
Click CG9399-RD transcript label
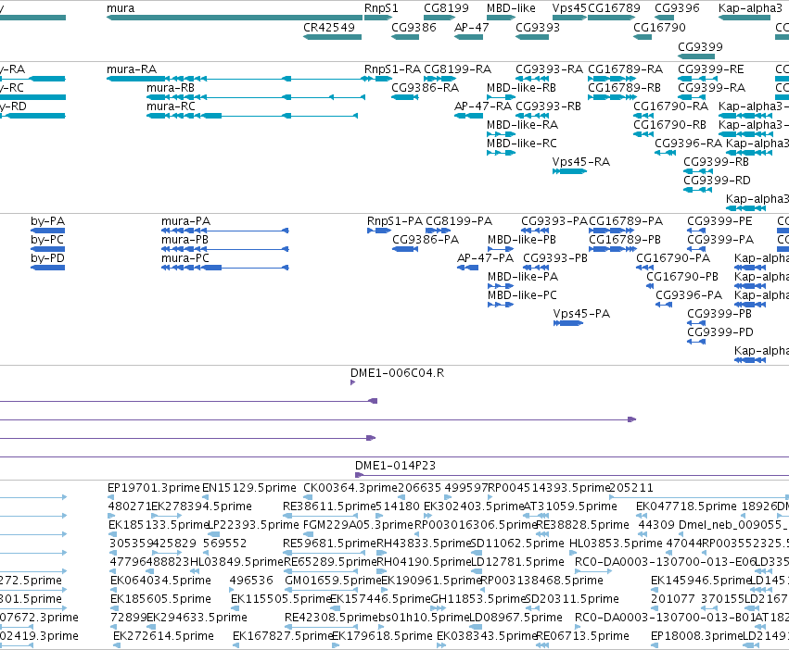717,180
